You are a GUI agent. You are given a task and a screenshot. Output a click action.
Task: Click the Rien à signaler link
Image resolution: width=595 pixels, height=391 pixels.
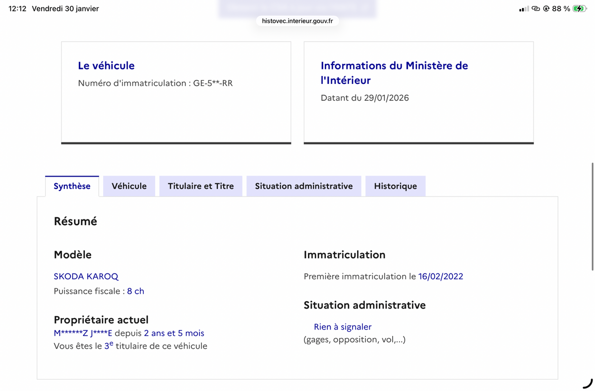click(x=343, y=326)
